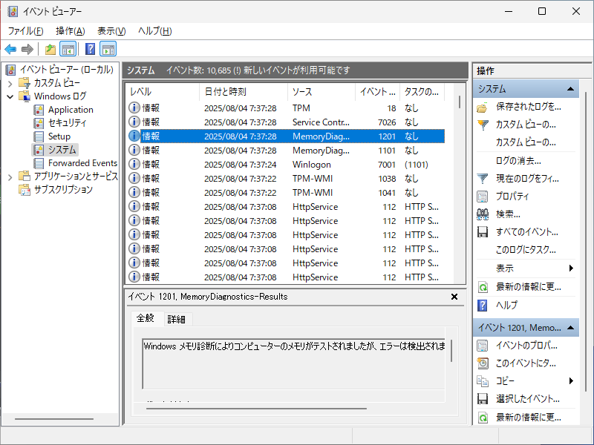Click second カスタム ビューの... action without icon
Screen dimensions: 594x445
(x=526, y=142)
